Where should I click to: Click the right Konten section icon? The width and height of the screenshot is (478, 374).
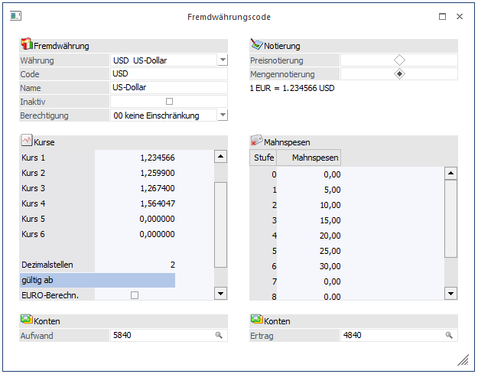coord(257,320)
